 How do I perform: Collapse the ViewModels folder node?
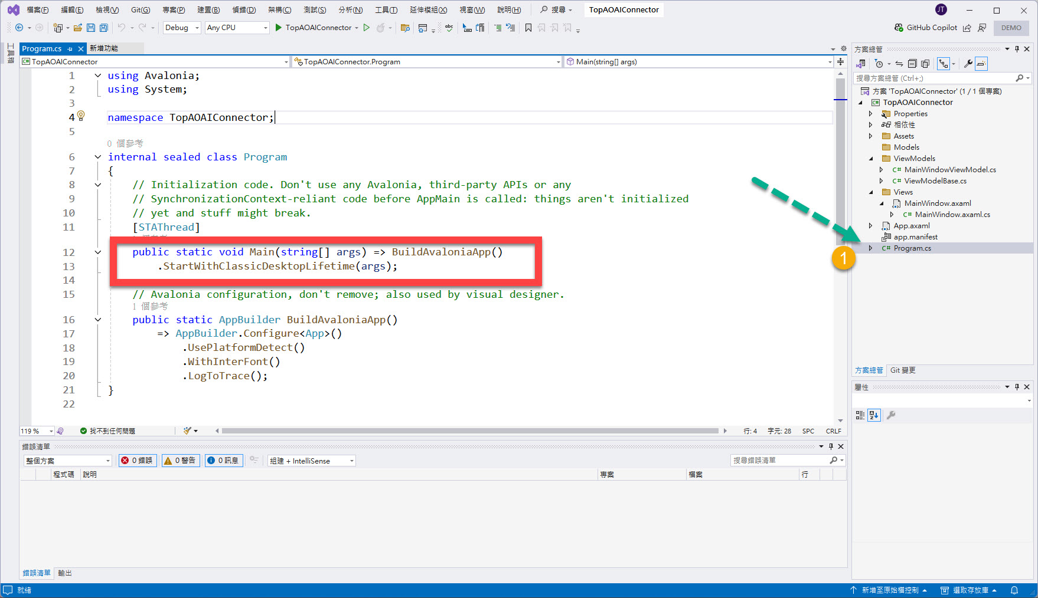tap(871, 159)
